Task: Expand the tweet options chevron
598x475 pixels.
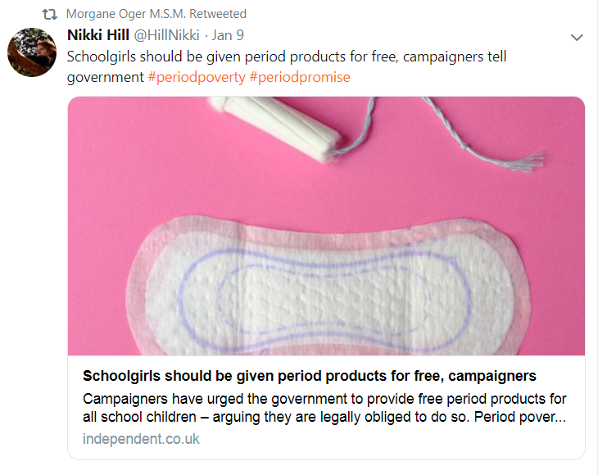Action: click(577, 38)
